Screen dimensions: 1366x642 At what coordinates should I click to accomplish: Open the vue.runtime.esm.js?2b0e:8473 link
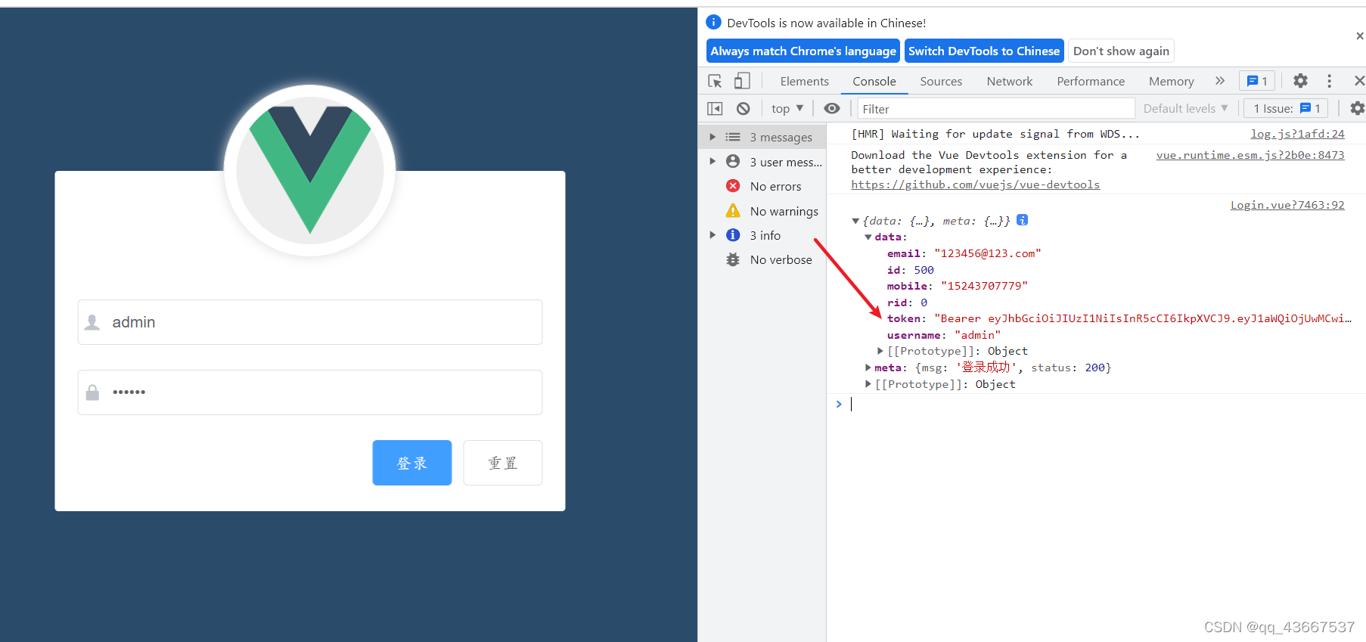click(x=1250, y=155)
